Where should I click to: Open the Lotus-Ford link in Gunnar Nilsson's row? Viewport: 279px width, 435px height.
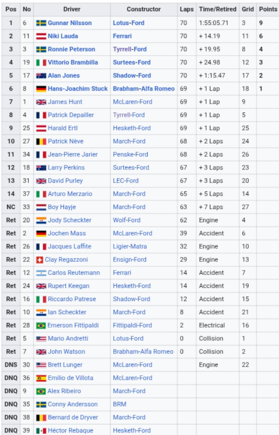click(128, 23)
